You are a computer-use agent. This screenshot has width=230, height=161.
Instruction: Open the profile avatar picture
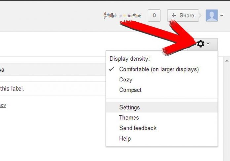click(x=212, y=15)
